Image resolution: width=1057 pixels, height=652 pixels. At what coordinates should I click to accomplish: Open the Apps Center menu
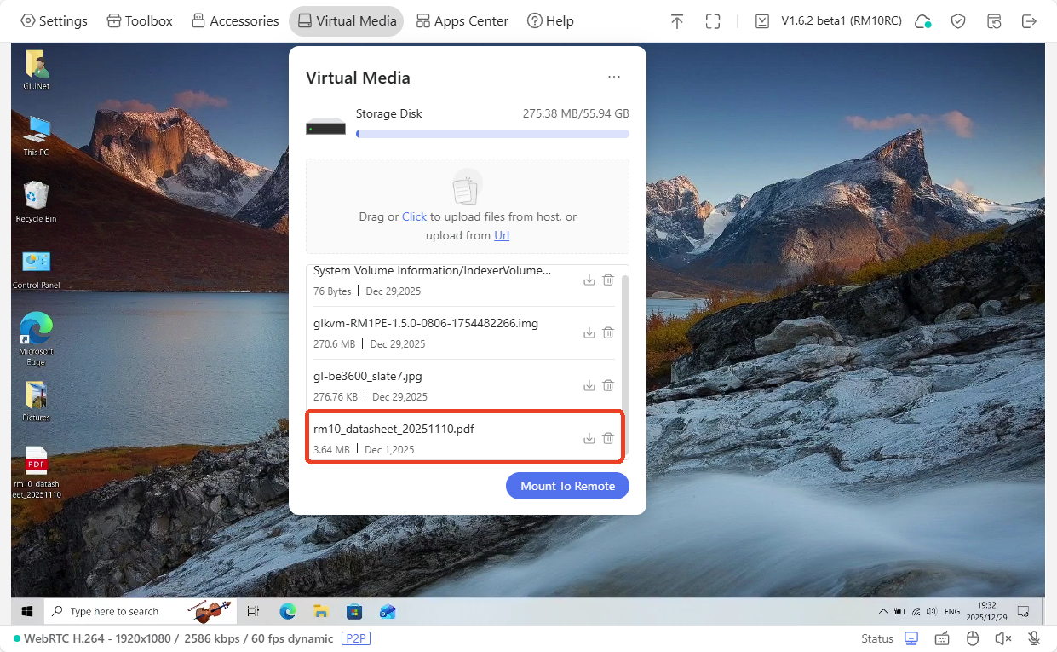coord(462,21)
